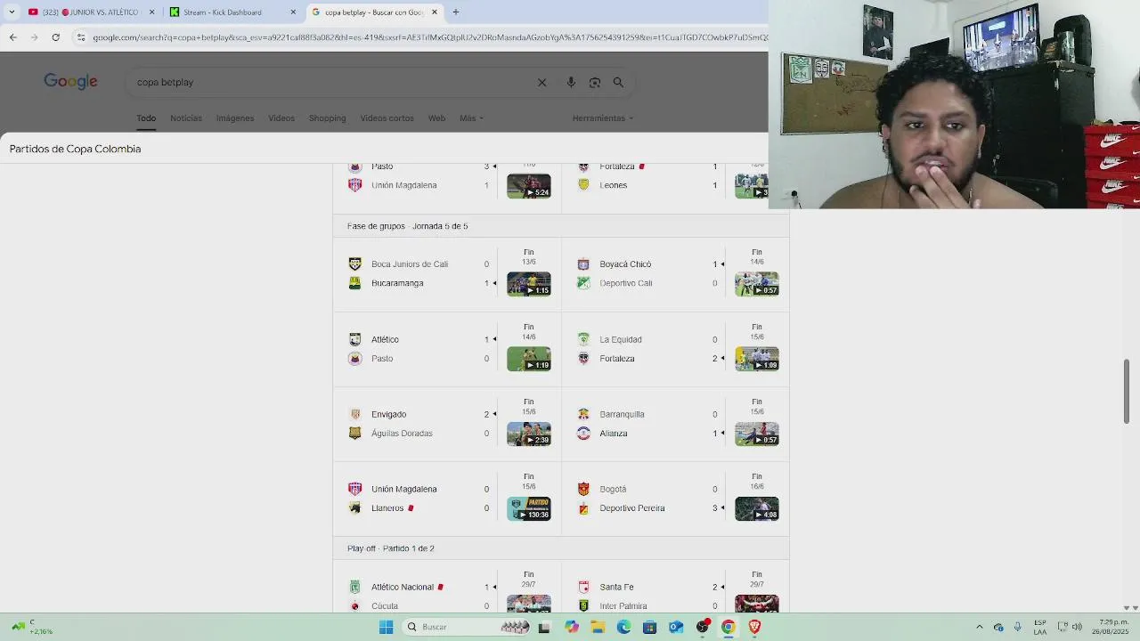This screenshot has width=1140, height=641.
Task: Expand the Herramientas dropdown
Action: [x=603, y=118]
